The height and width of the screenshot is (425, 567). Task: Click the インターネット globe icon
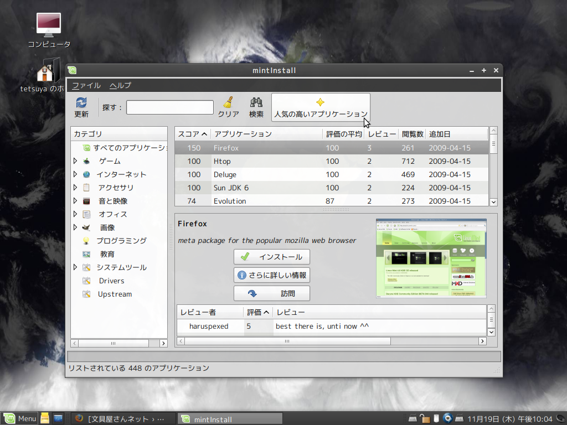[86, 174]
